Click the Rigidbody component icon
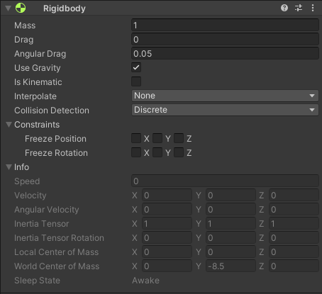Viewport: 322px width, 294px height. [x=21, y=8]
